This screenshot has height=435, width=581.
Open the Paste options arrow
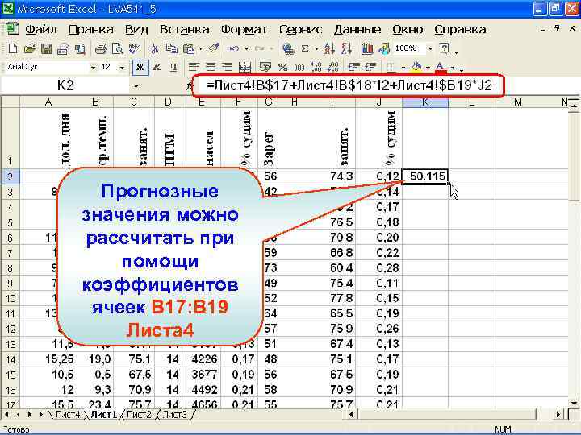coord(200,48)
